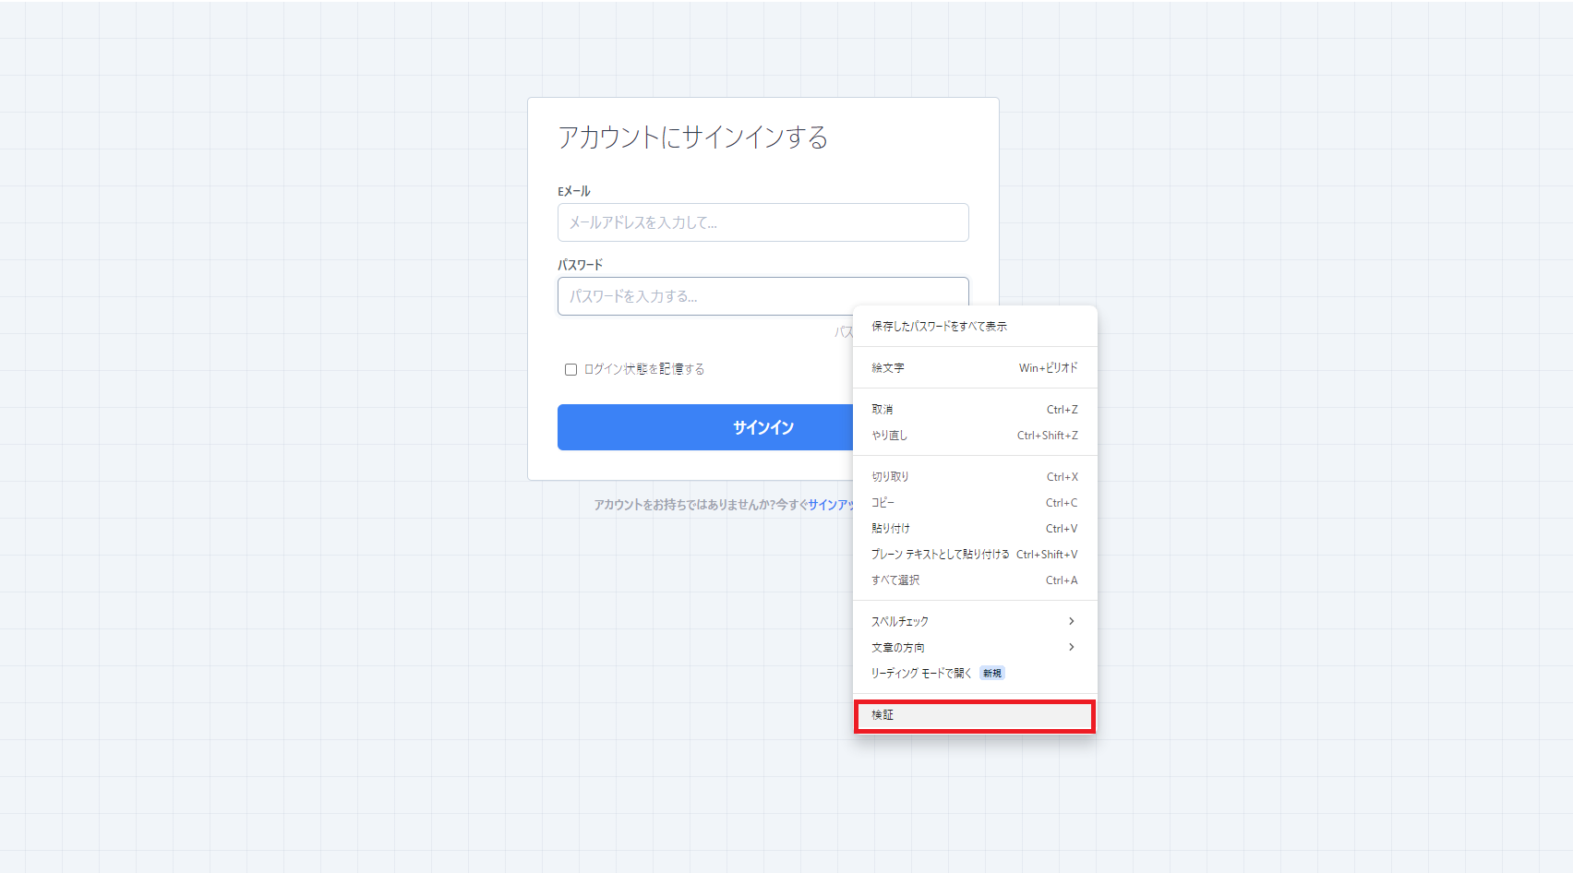
Task: Select 取消 (Undo) in the context menu
Action: [x=883, y=409]
